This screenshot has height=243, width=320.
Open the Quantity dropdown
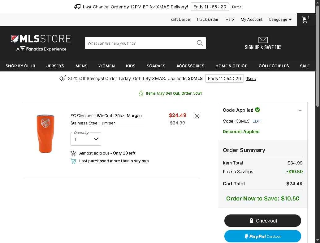point(86,139)
